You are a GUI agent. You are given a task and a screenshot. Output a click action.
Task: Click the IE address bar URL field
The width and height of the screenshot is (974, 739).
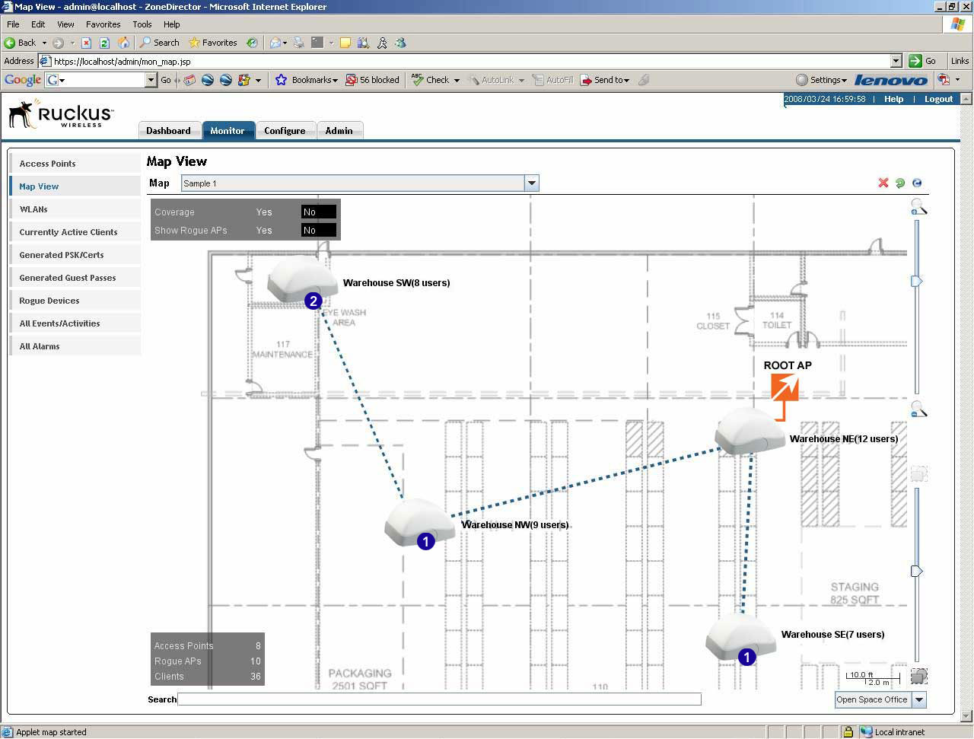[x=470, y=62]
